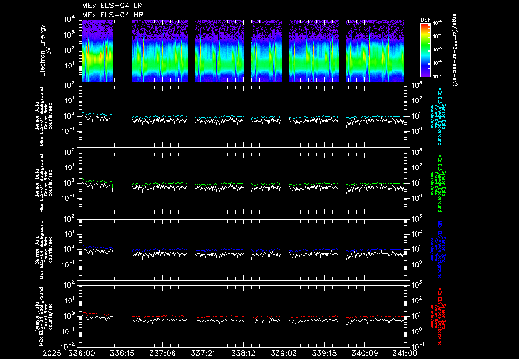Select the "MEx ELS-04 HR" title text
Screen dimensions: 519x359
point(113,15)
